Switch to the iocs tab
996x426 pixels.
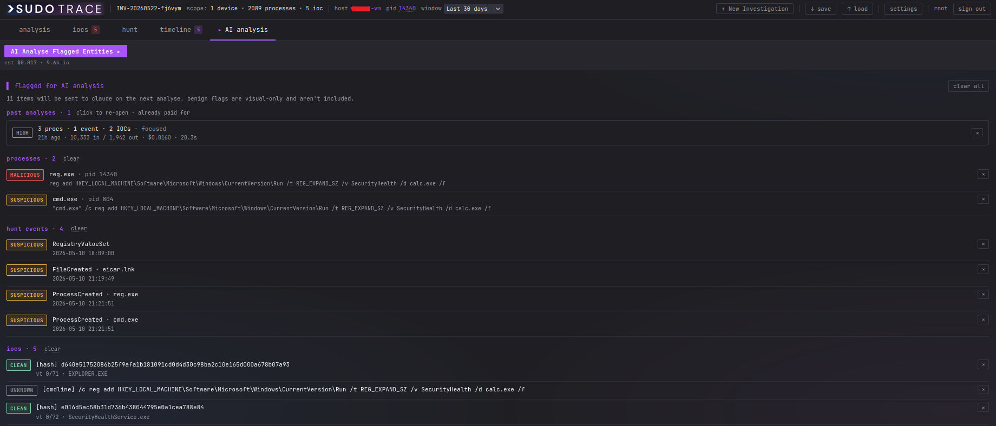[x=86, y=30]
